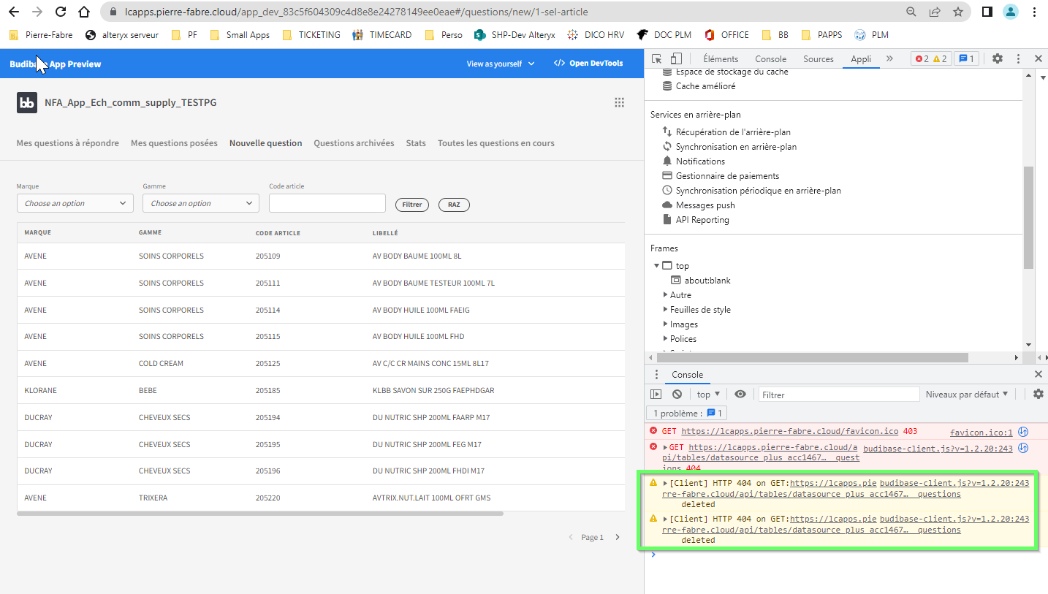Show more DevTools tabs chevron

(889, 59)
